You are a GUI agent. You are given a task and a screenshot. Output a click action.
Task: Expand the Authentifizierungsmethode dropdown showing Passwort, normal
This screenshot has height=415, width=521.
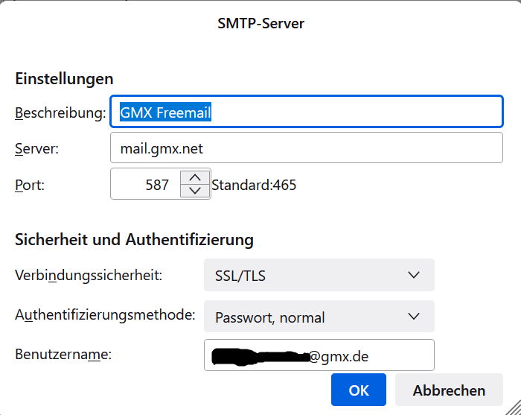pos(319,317)
